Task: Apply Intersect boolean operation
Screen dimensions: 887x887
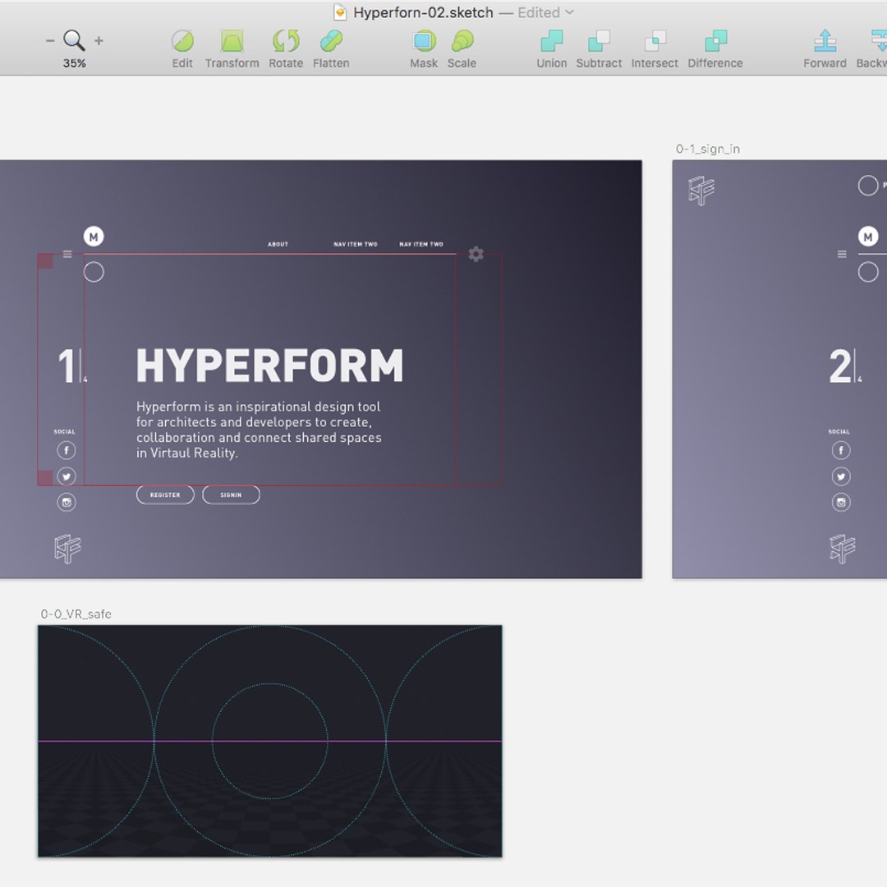Action: [655, 41]
